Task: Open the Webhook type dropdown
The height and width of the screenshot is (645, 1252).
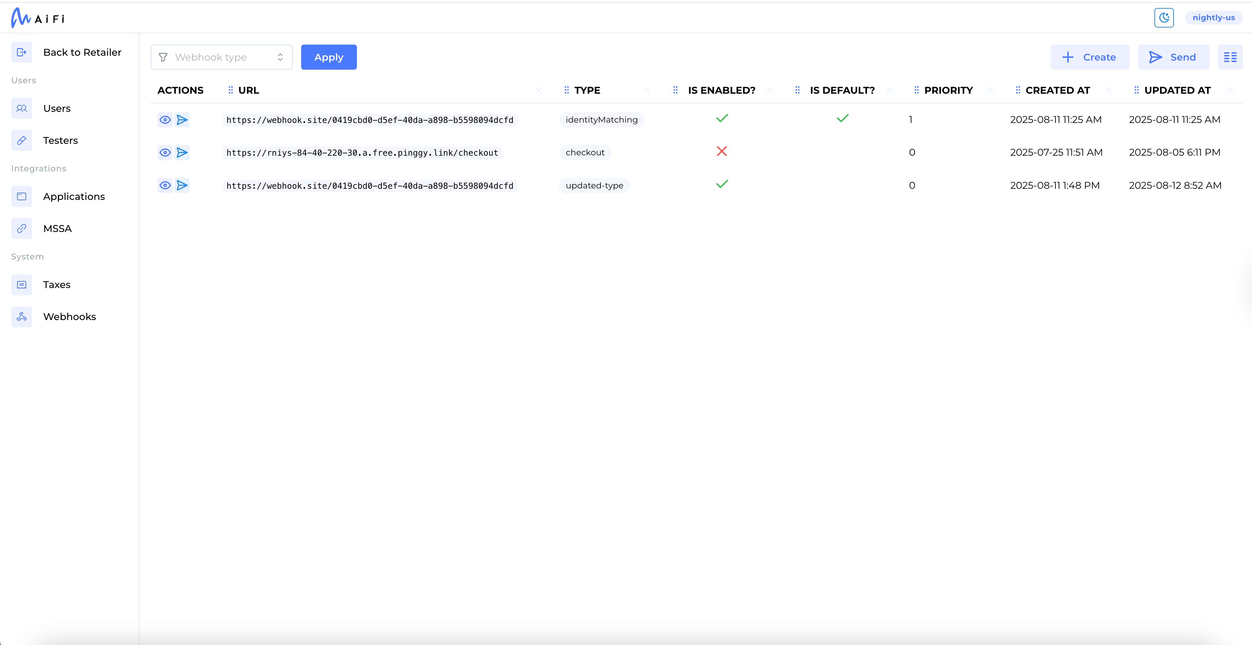Action: coord(222,57)
